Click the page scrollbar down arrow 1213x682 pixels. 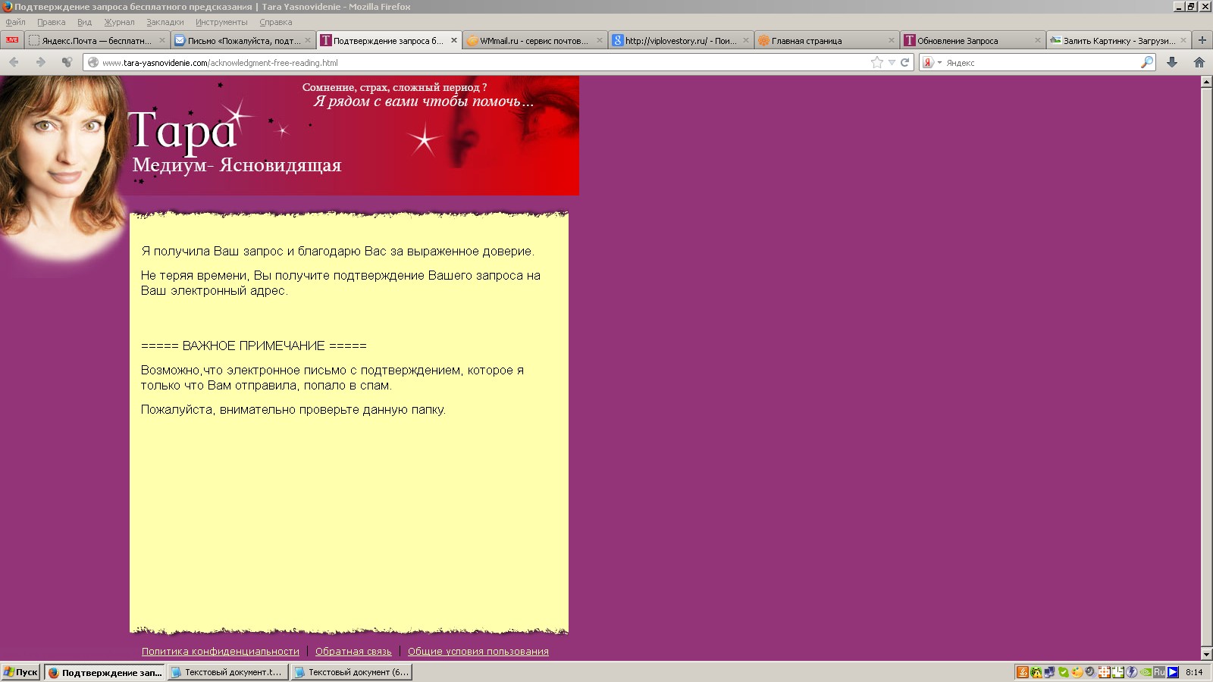point(1206,654)
